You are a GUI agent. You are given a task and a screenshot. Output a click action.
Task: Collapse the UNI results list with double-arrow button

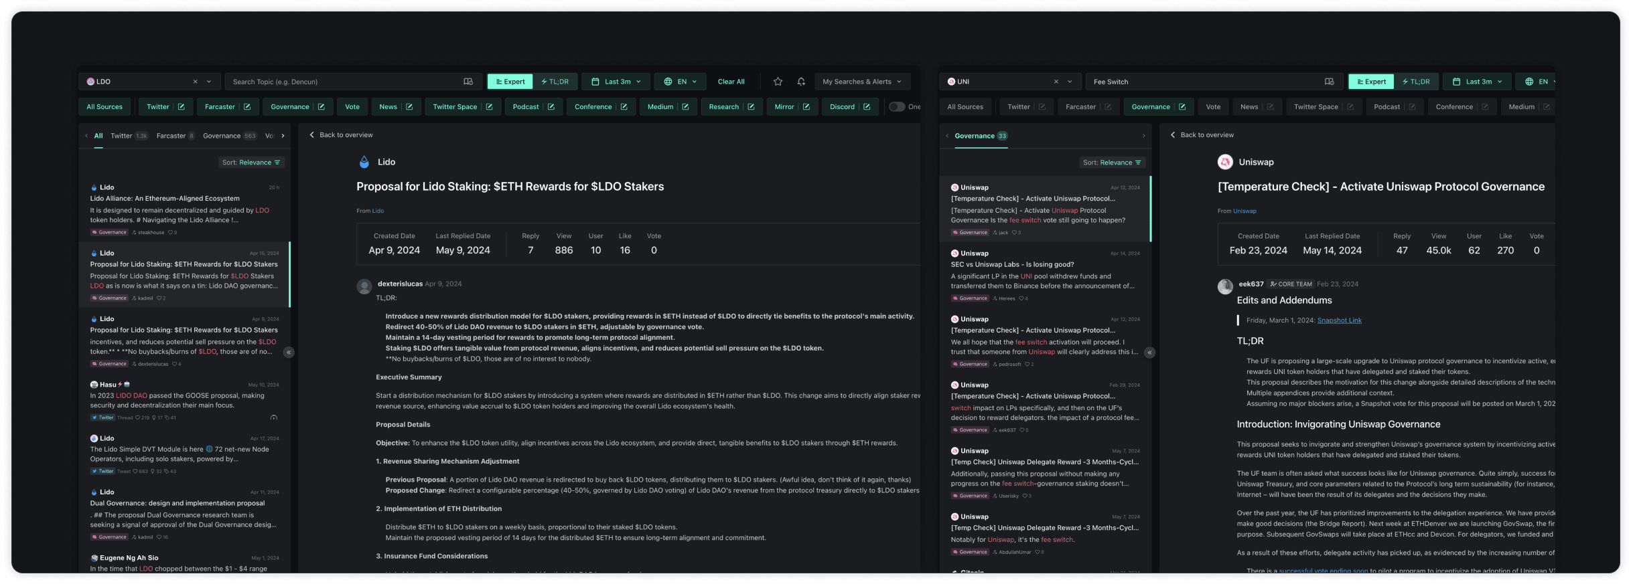(x=1149, y=353)
